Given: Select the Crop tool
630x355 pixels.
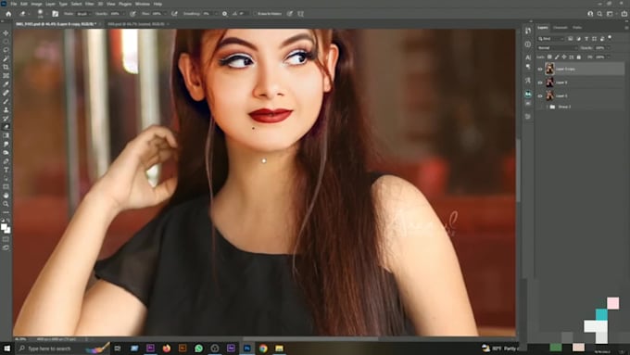Looking at the screenshot, I should pyautogui.click(x=6, y=67).
